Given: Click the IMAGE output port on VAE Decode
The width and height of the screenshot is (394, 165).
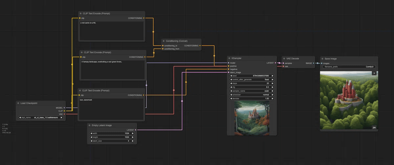Looking at the screenshot, I should click(314, 63).
